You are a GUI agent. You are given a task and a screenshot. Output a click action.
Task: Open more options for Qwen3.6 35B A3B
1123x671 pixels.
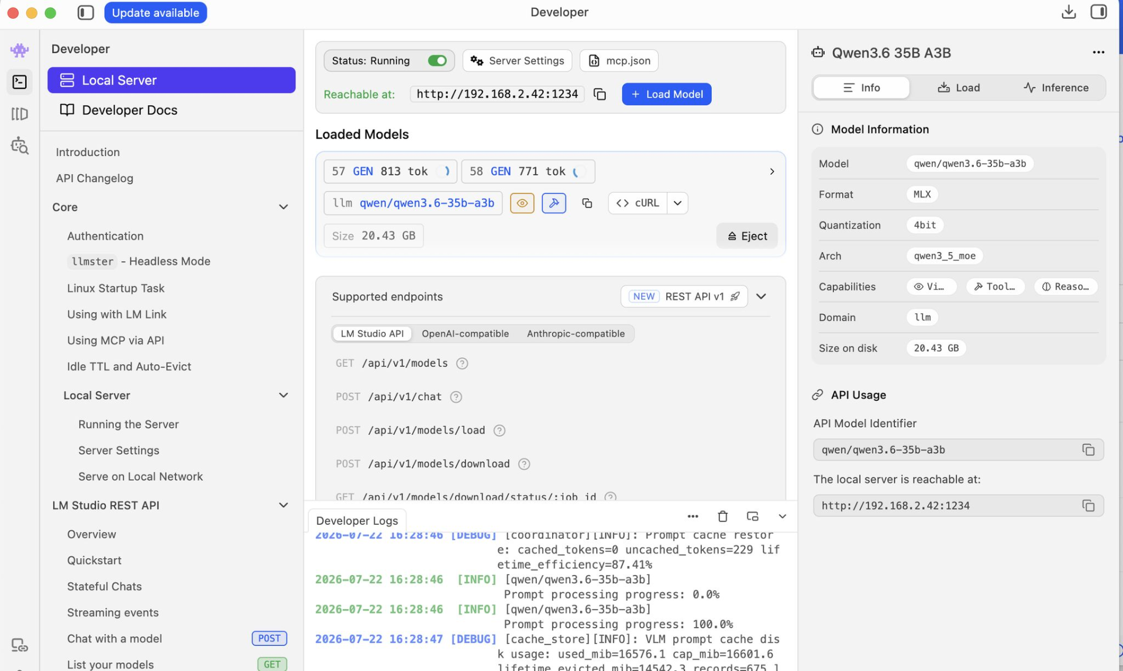(1098, 53)
